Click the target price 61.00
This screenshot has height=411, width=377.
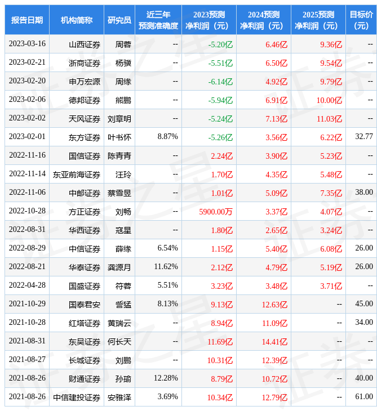pyautogui.click(x=364, y=397)
